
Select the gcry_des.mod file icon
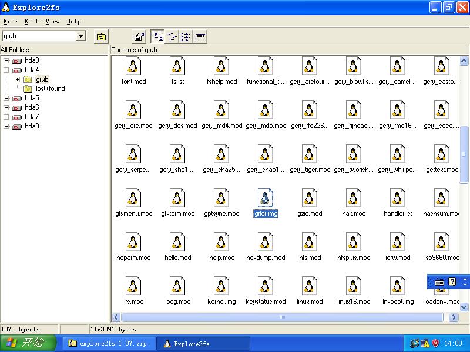point(177,110)
